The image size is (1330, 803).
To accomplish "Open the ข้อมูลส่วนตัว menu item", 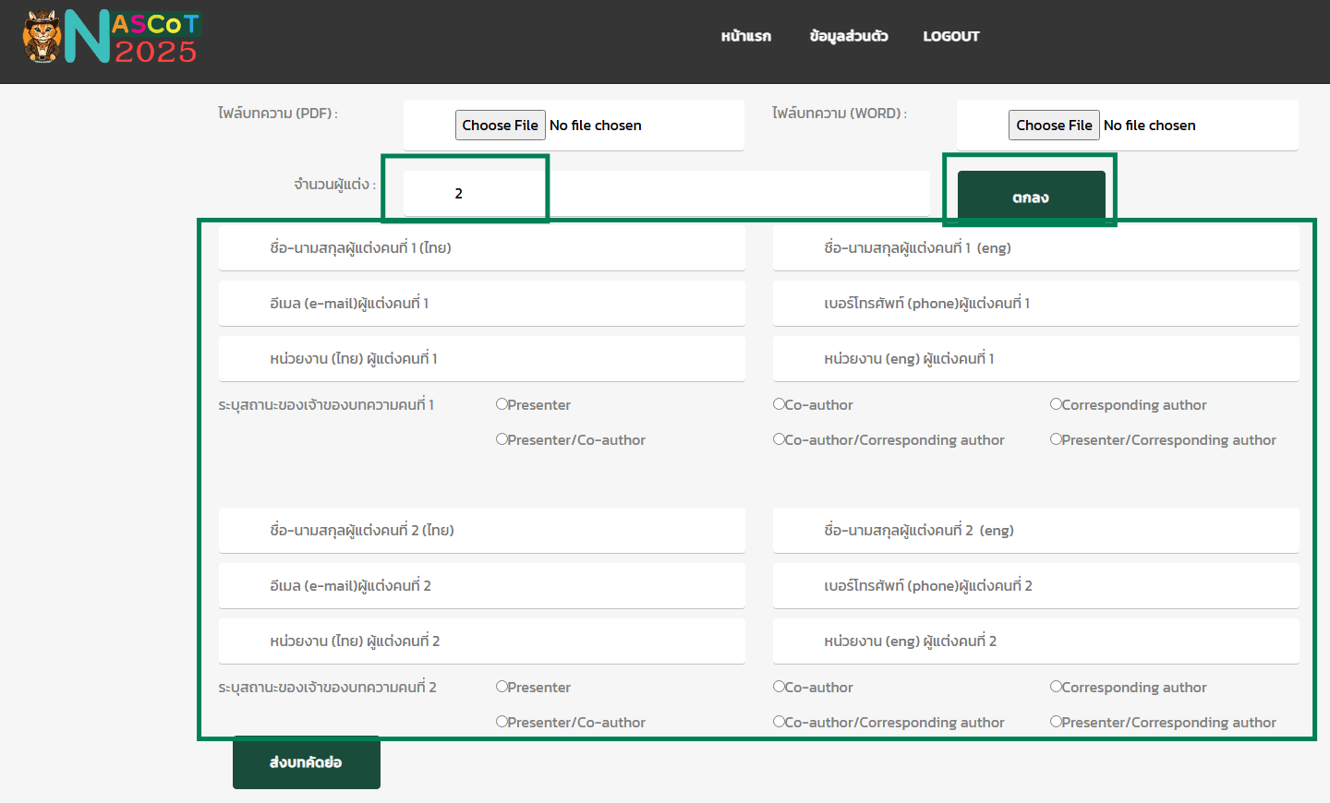I will coord(849,36).
